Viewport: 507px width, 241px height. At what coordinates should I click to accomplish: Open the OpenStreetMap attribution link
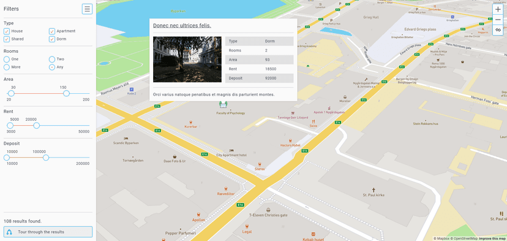(464, 239)
